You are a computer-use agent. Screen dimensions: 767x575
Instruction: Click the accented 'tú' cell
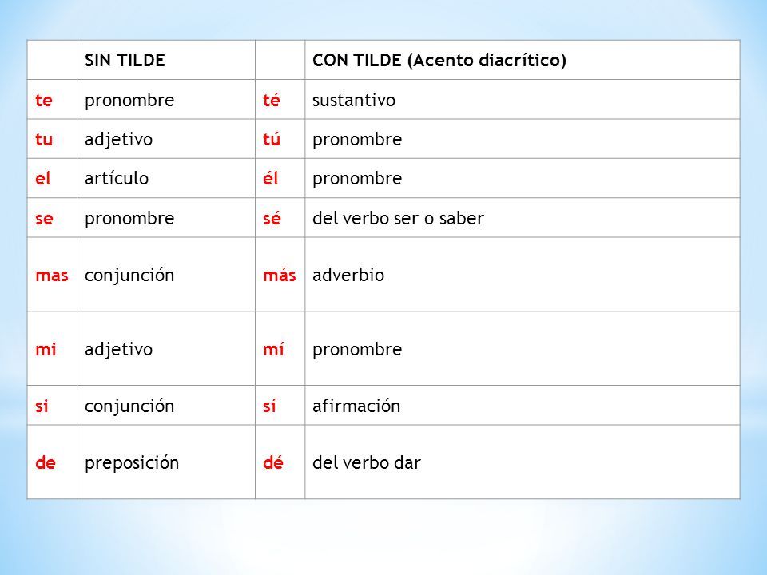(280, 139)
